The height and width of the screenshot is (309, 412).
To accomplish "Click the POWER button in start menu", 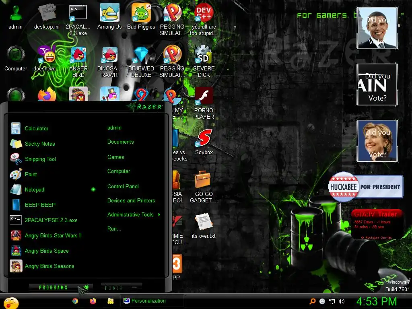I will click(x=122, y=287).
